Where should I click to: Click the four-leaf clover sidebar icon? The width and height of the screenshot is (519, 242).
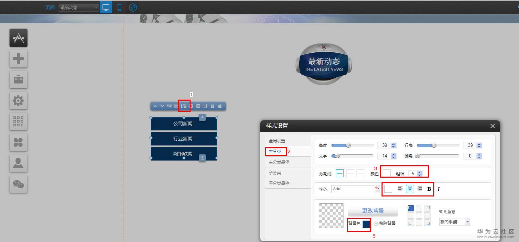(x=19, y=142)
